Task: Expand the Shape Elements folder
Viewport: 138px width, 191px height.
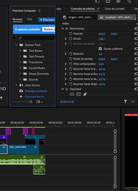Action: pyautogui.click(x=20, y=73)
